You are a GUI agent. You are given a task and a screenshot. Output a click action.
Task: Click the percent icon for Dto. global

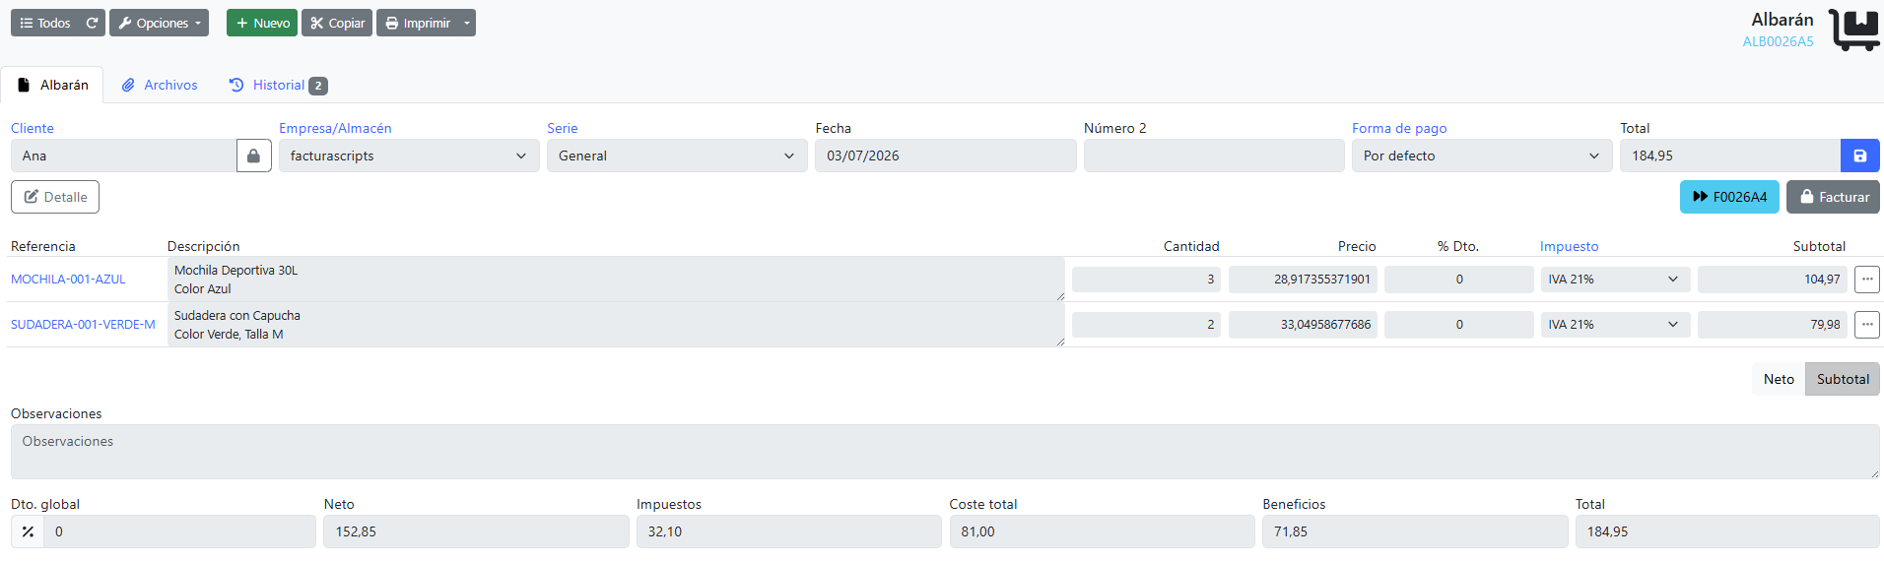[x=28, y=531]
